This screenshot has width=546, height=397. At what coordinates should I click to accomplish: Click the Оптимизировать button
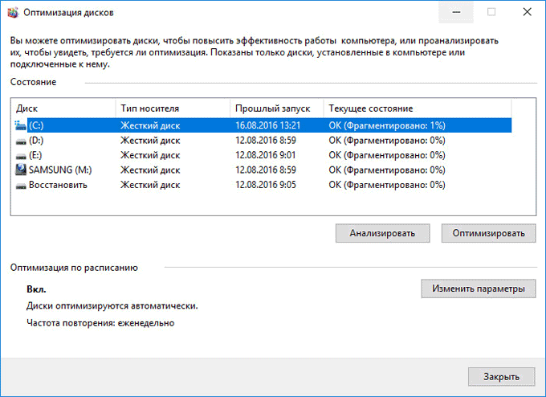[x=488, y=233]
